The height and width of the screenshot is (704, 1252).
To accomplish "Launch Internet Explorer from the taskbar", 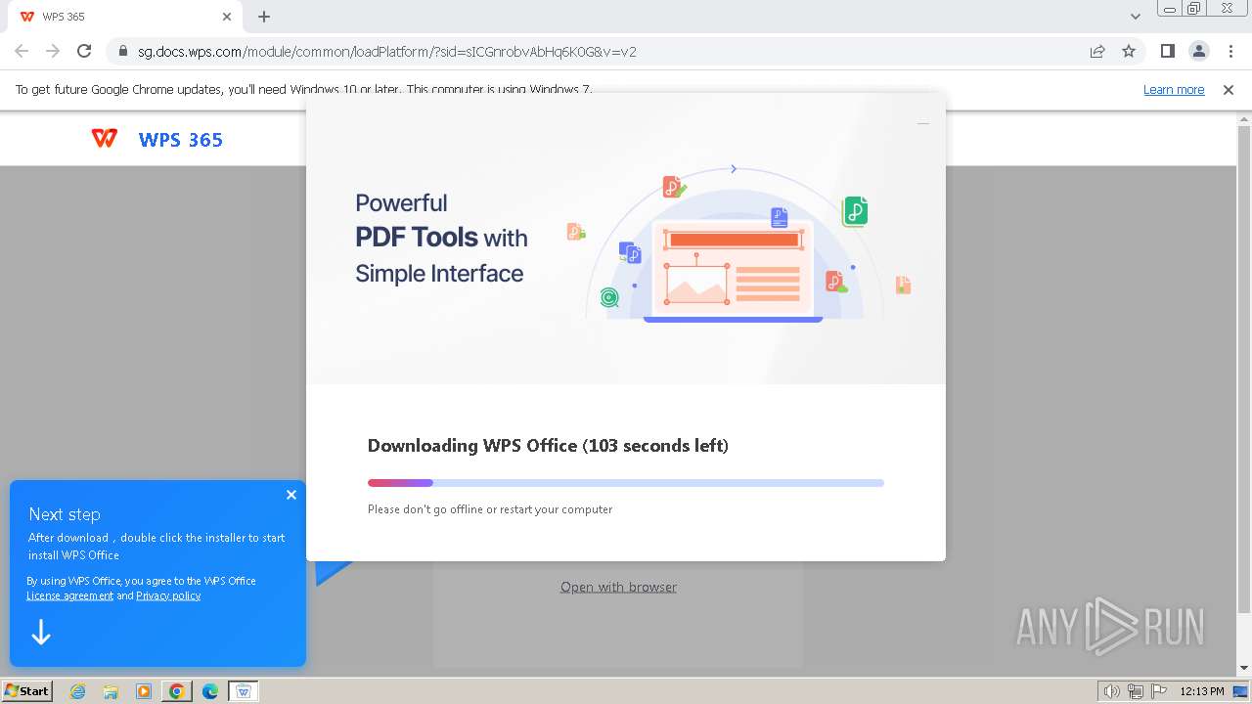I will pos(77,691).
